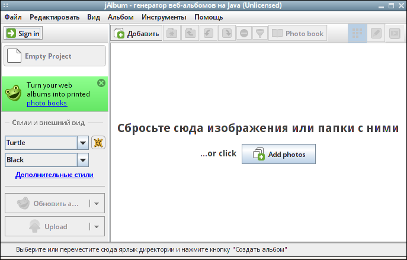Open the photo books link
The image size is (407, 260).
tap(47, 103)
